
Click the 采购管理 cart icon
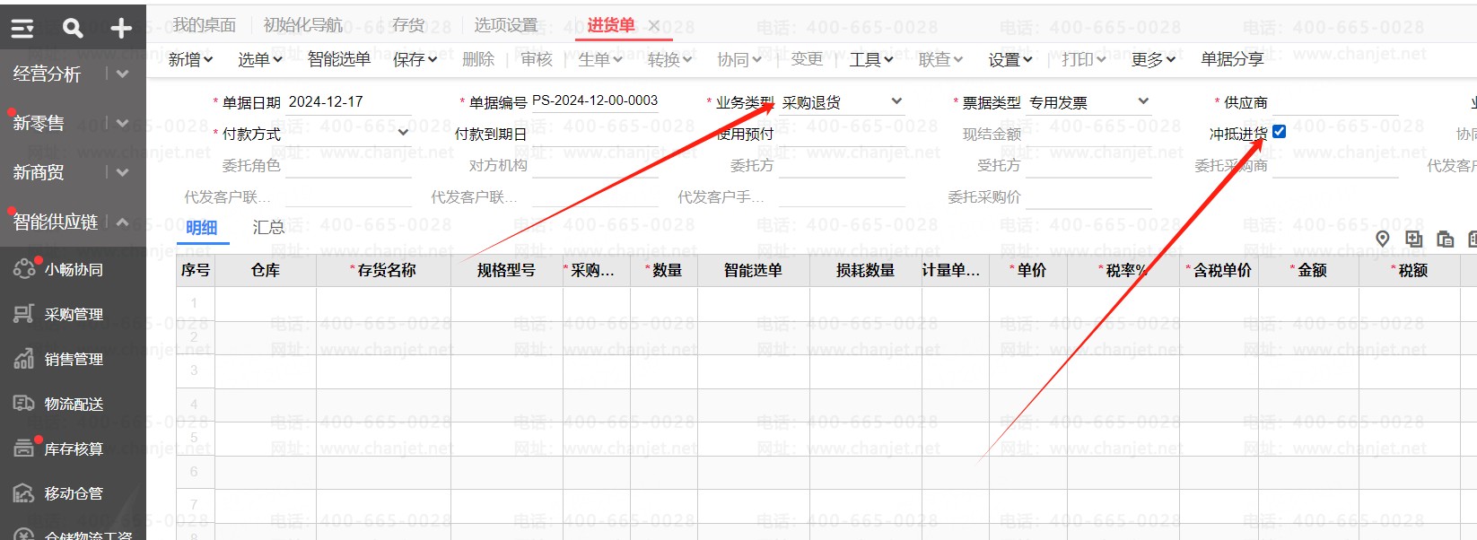tap(24, 314)
